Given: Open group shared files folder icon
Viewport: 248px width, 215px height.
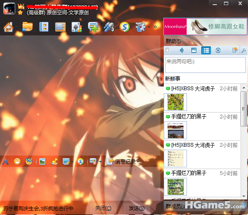Looking at the screenshot, I should tap(27, 27).
